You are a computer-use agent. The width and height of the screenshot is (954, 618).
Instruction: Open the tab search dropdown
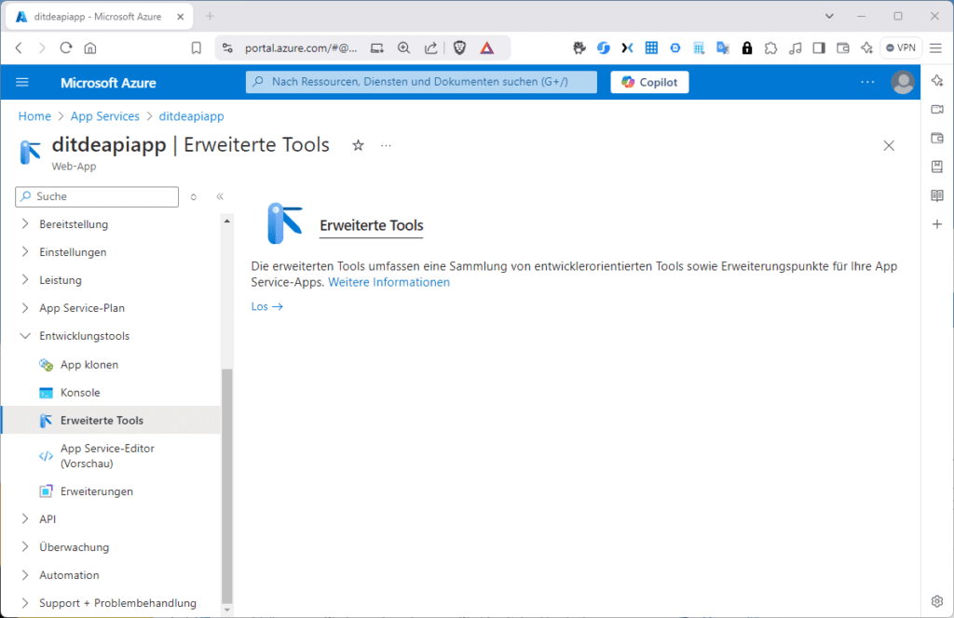pyautogui.click(x=829, y=17)
